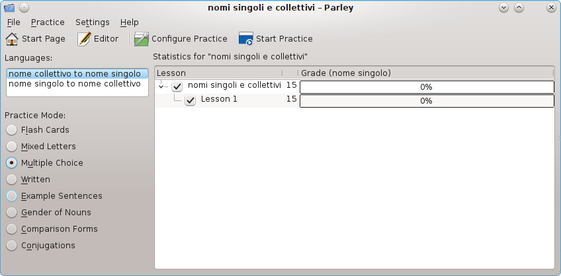Click the Start Practice icon

click(x=246, y=39)
